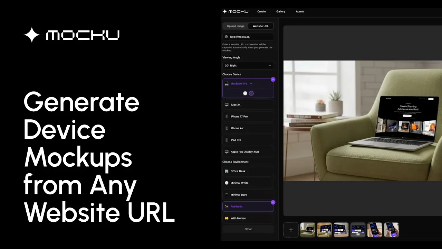Open the Admin menu item

300,11
